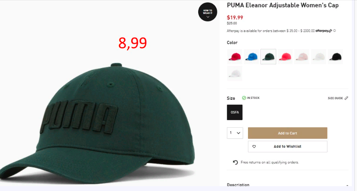Click Add to Wishlist button
The image size is (357, 191).
[288, 147]
